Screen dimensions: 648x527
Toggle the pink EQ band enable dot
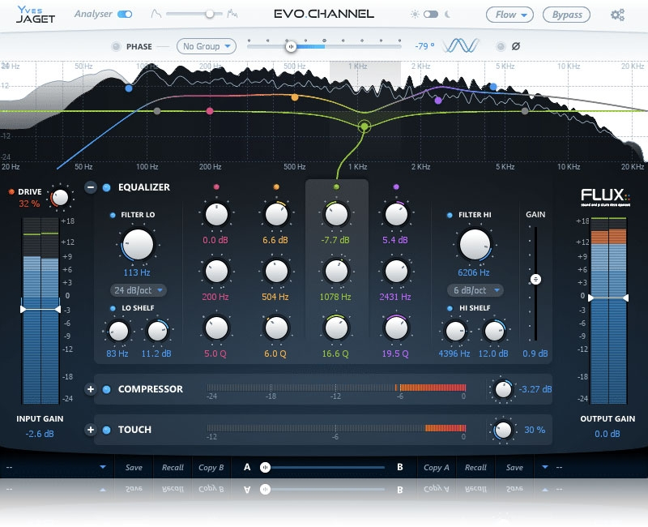216,187
